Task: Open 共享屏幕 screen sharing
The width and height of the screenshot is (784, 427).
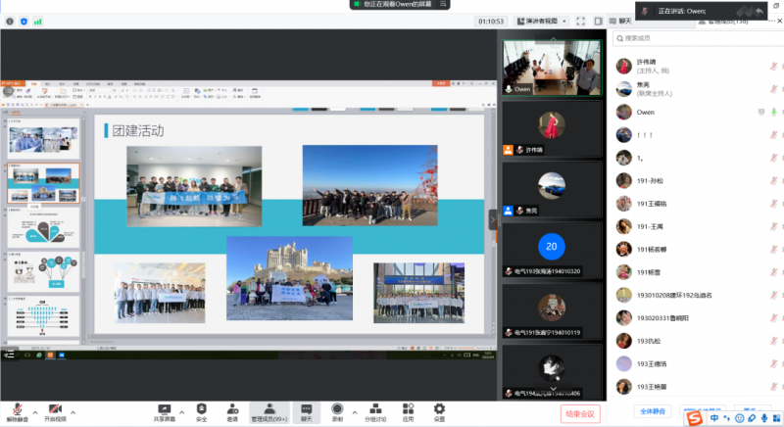Action: click(165, 408)
